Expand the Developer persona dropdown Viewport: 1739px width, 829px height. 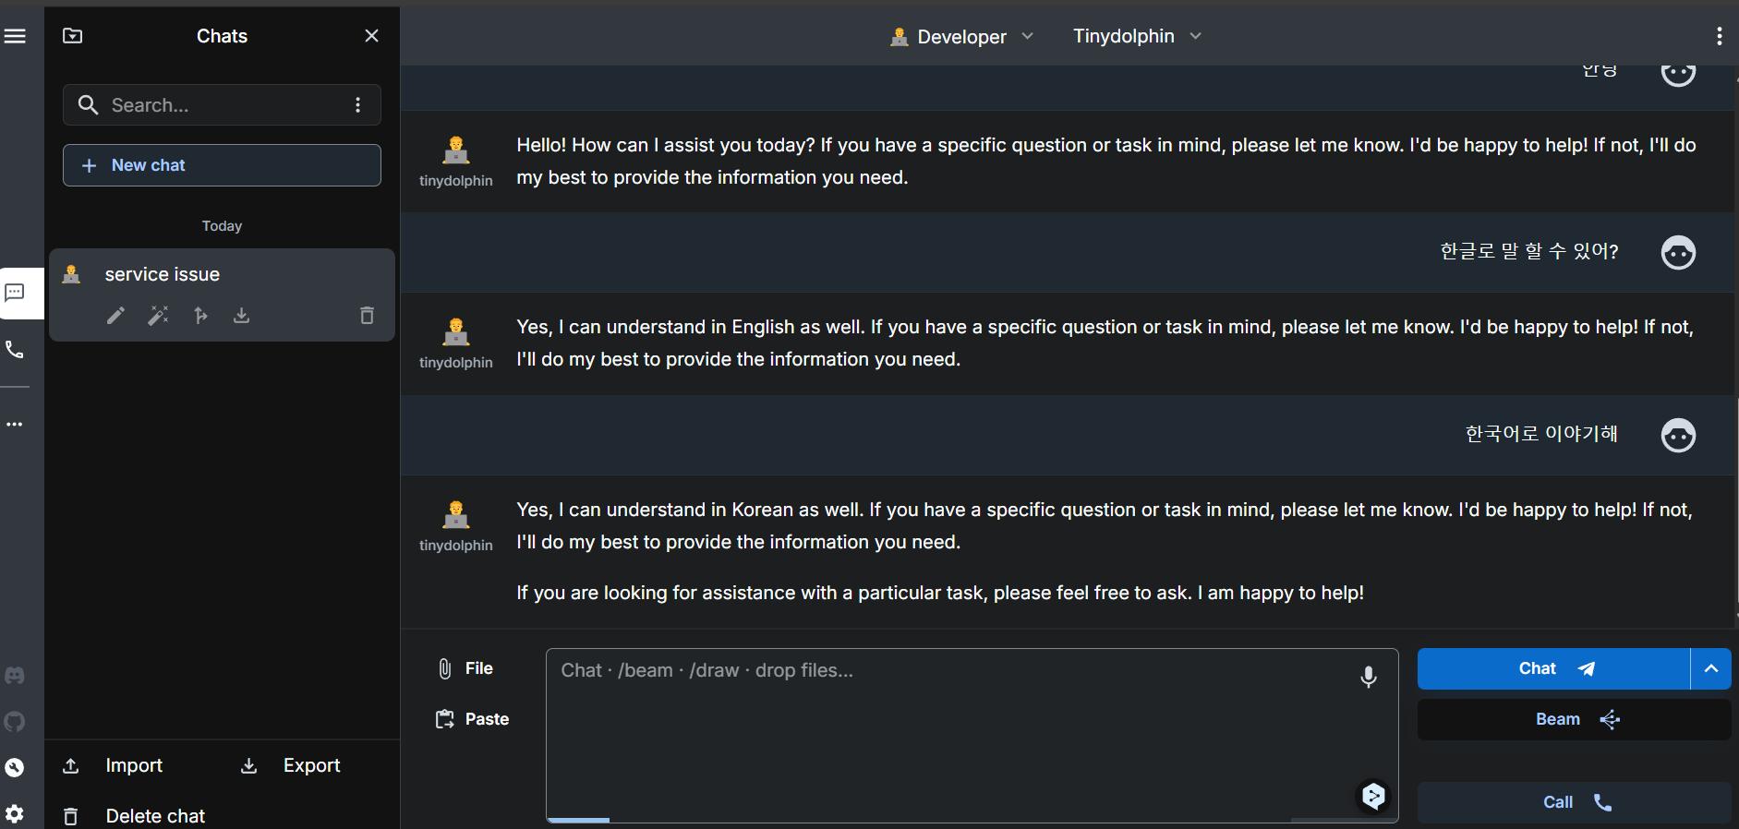coord(961,37)
